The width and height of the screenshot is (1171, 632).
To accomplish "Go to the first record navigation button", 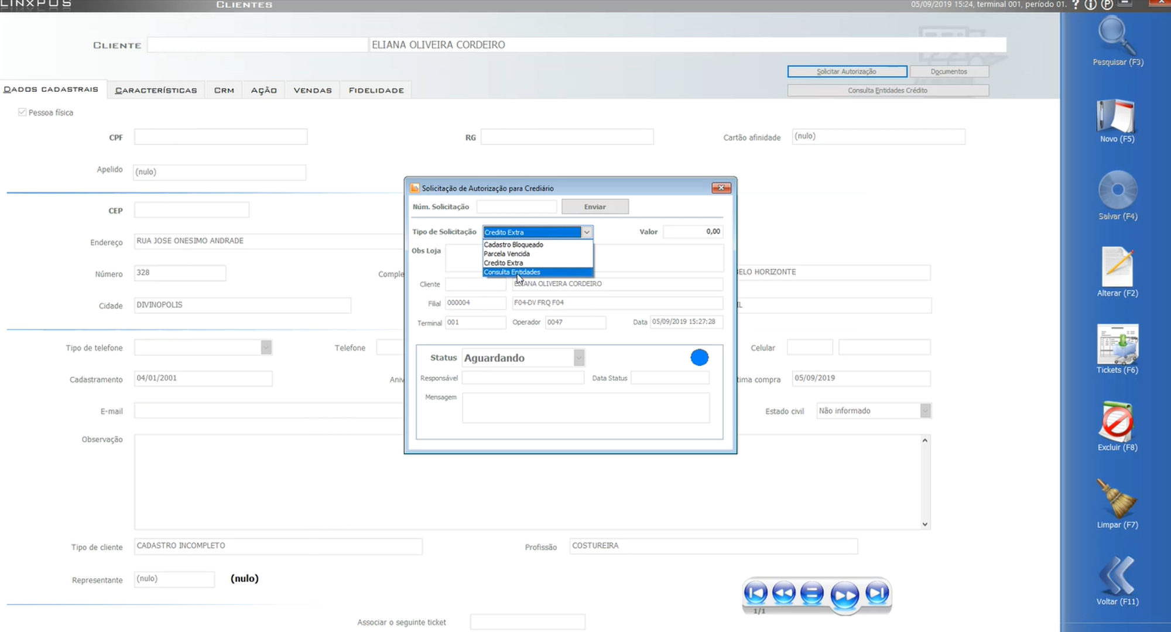I will tap(756, 593).
